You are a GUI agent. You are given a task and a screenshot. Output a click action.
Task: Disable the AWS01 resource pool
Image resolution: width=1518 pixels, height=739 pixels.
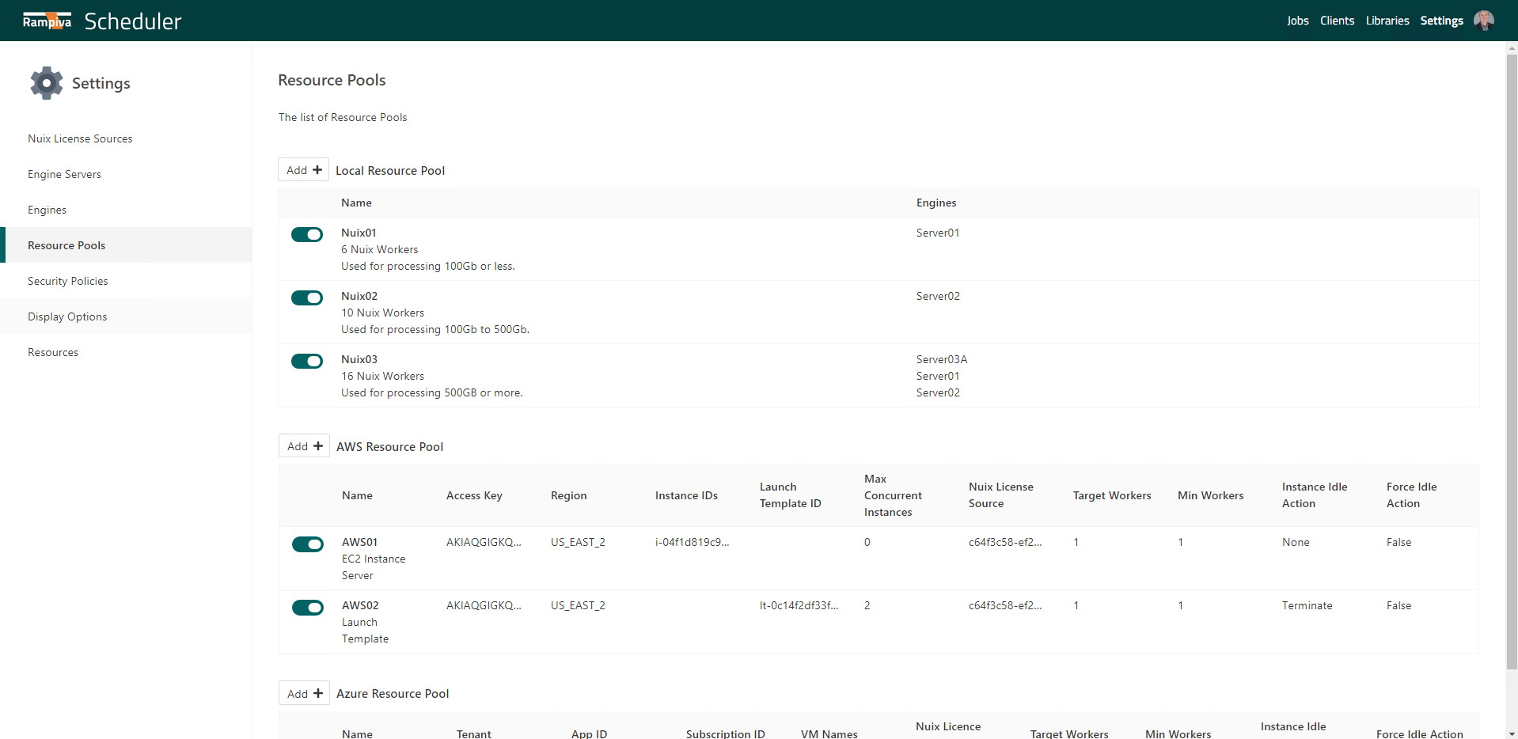point(308,544)
